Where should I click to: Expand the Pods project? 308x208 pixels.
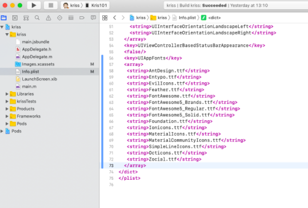(2, 131)
